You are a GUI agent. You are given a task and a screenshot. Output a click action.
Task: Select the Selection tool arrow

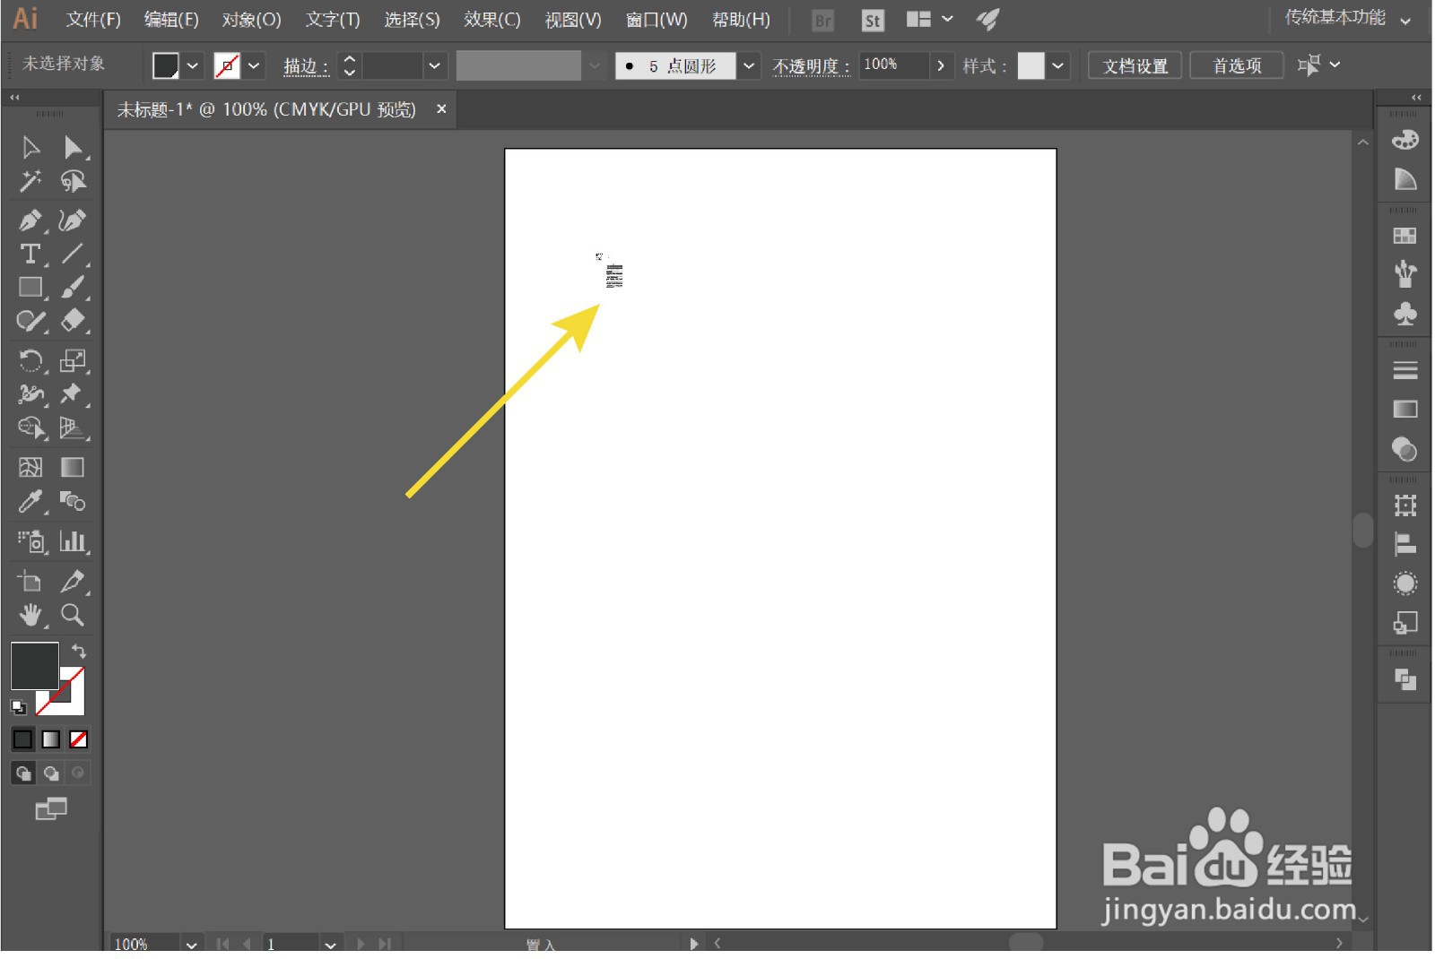tap(30, 147)
